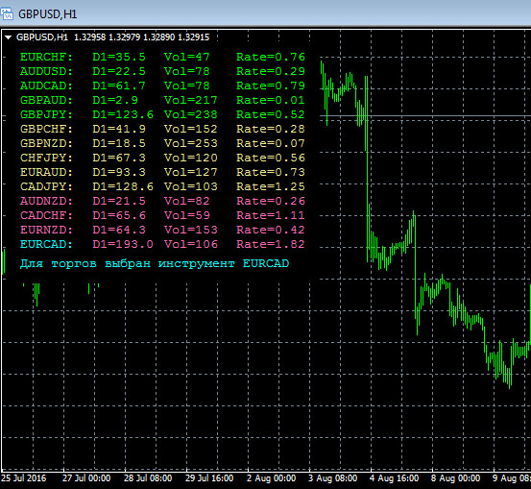
Task: Click the 4 Aug 16:00 time axis label
Action: 395,478
